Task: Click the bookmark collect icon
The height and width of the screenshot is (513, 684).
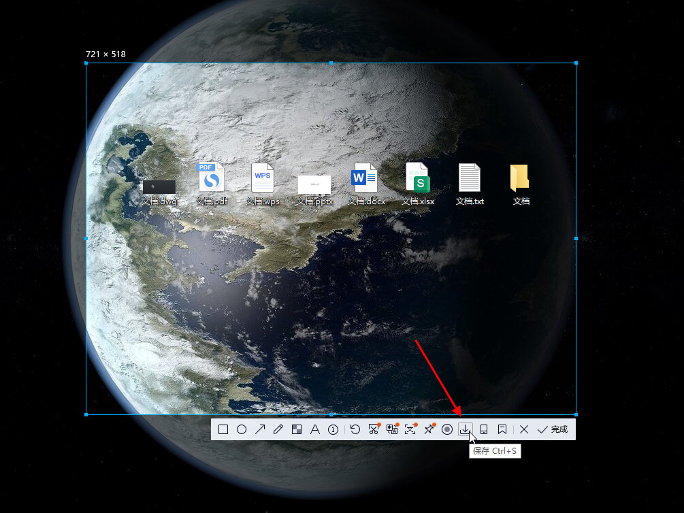Action: coord(502,429)
